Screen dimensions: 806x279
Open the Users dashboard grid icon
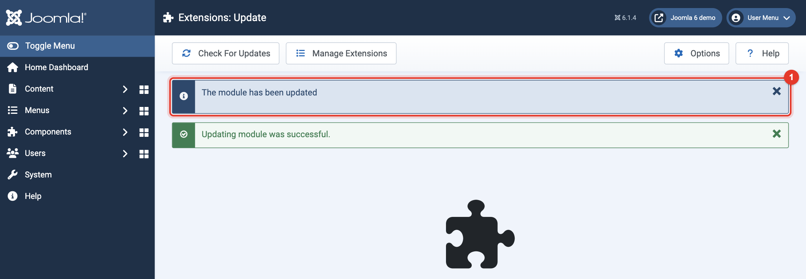(144, 154)
